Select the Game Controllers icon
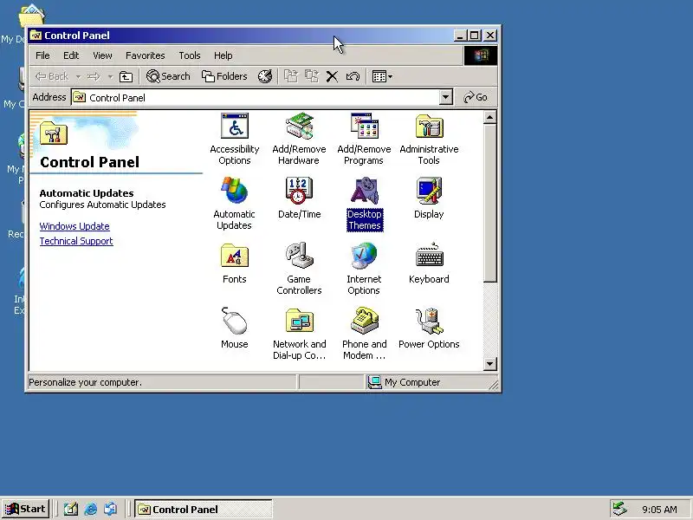This screenshot has width=693, height=520. 299,269
